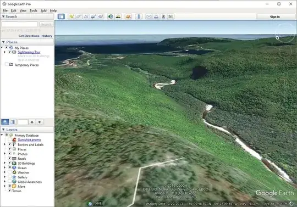Open the Add menu
The image size is (297, 207).
point(43,10)
